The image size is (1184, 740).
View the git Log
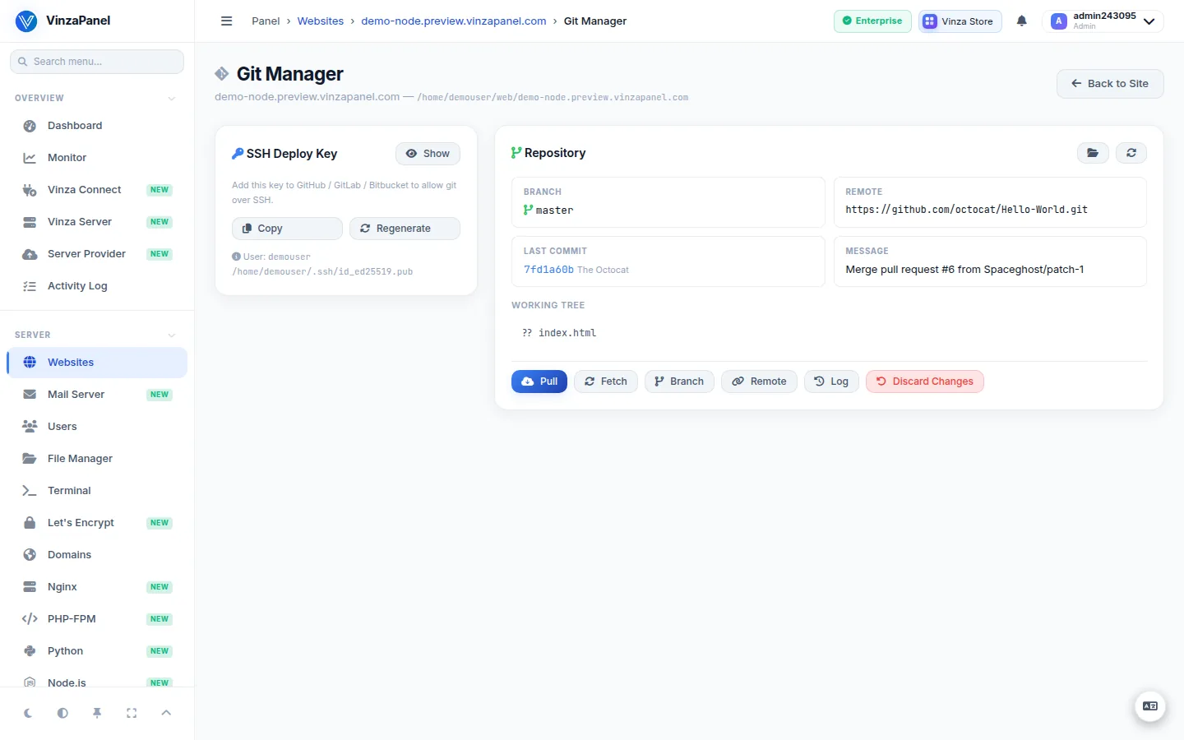coord(831,382)
